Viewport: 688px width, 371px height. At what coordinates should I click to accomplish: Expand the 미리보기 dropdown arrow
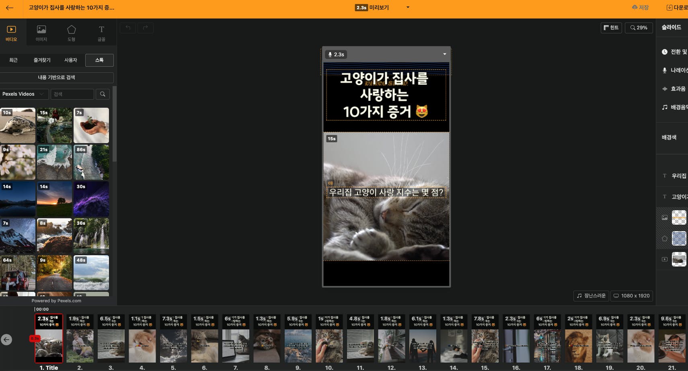tap(408, 8)
